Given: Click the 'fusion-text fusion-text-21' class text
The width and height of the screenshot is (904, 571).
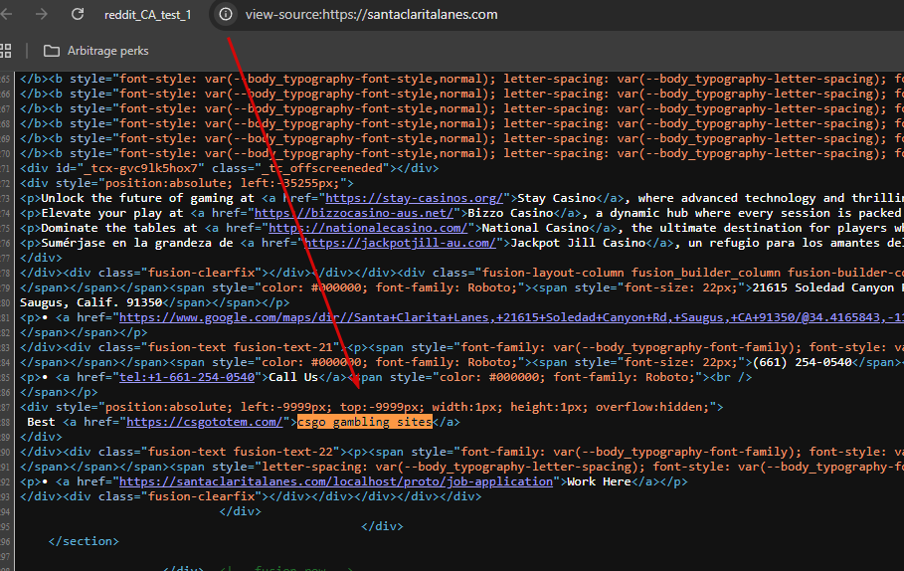Looking at the screenshot, I should (241, 347).
